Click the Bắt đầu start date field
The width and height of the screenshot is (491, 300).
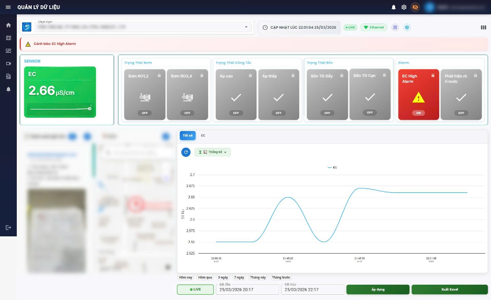tap(247, 289)
